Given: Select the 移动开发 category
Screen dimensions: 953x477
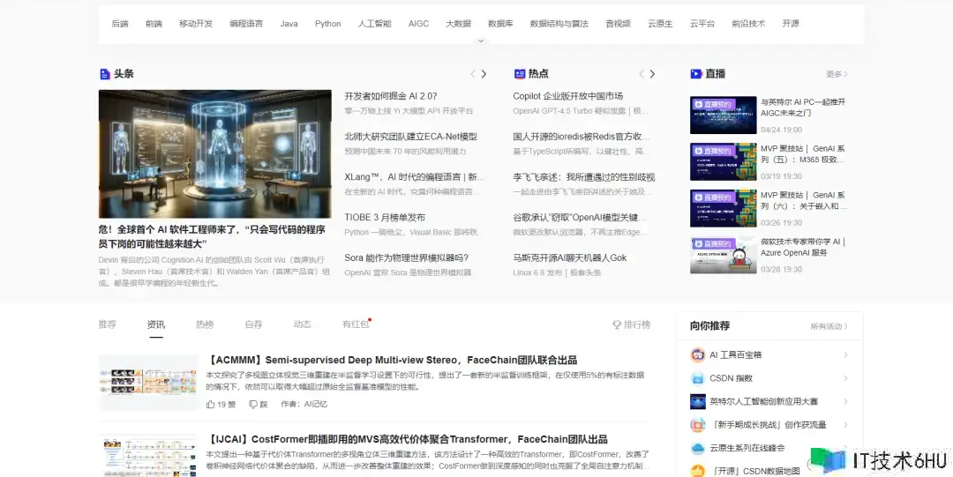Looking at the screenshot, I should pyautogui.click(x=196, y=24).
